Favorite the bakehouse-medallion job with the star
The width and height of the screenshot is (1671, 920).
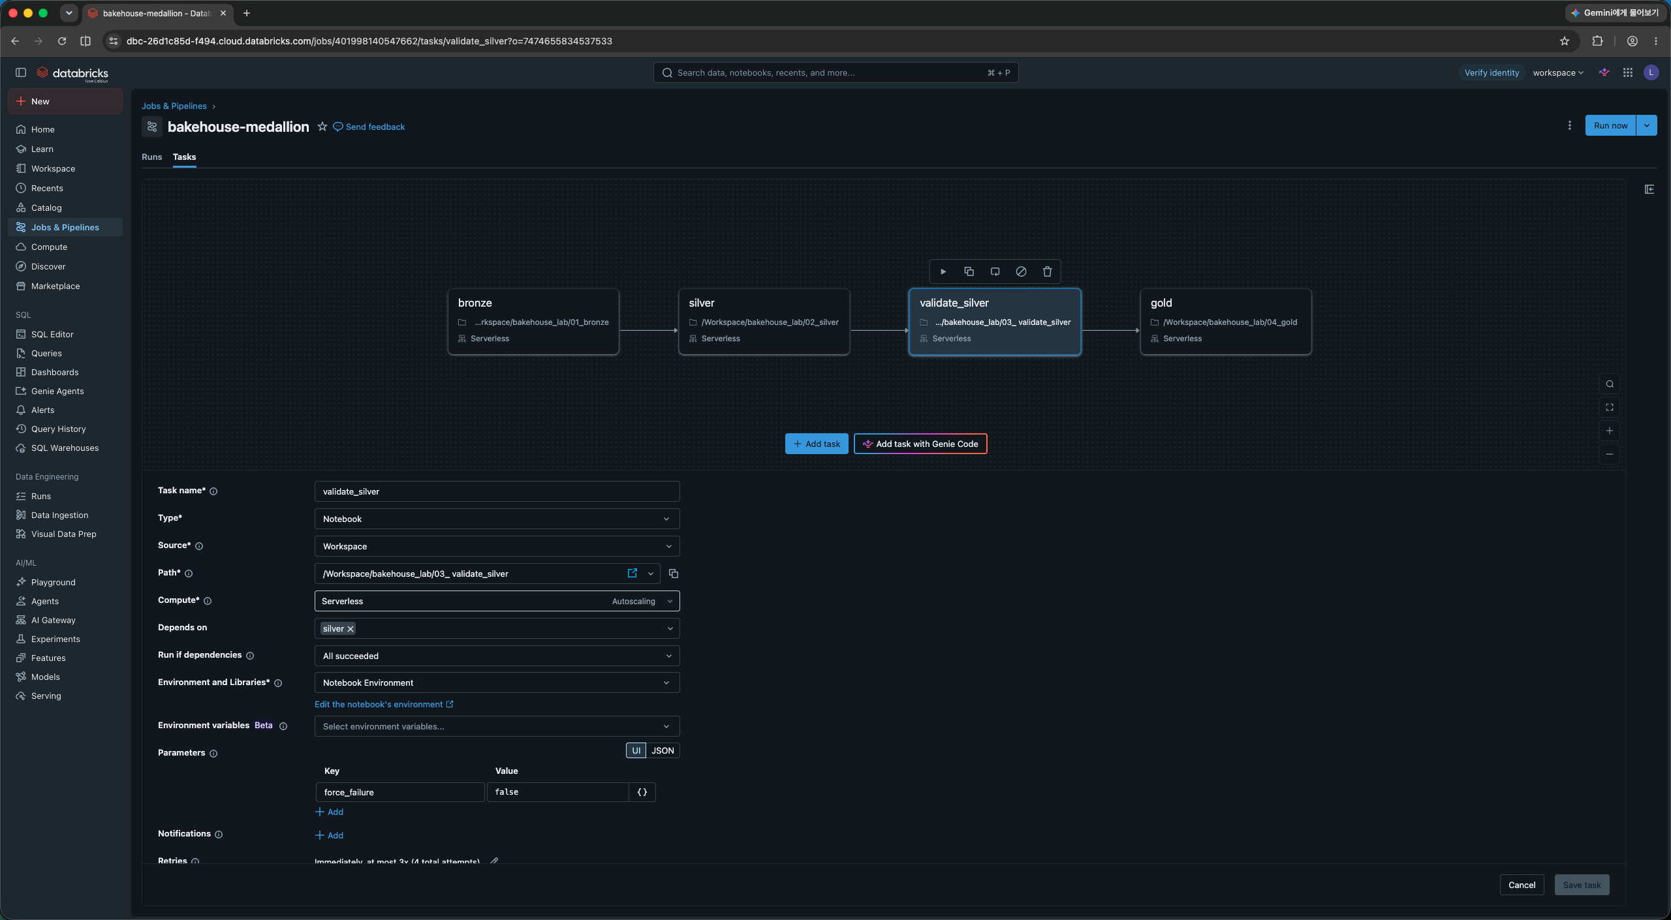click(322, 127)
